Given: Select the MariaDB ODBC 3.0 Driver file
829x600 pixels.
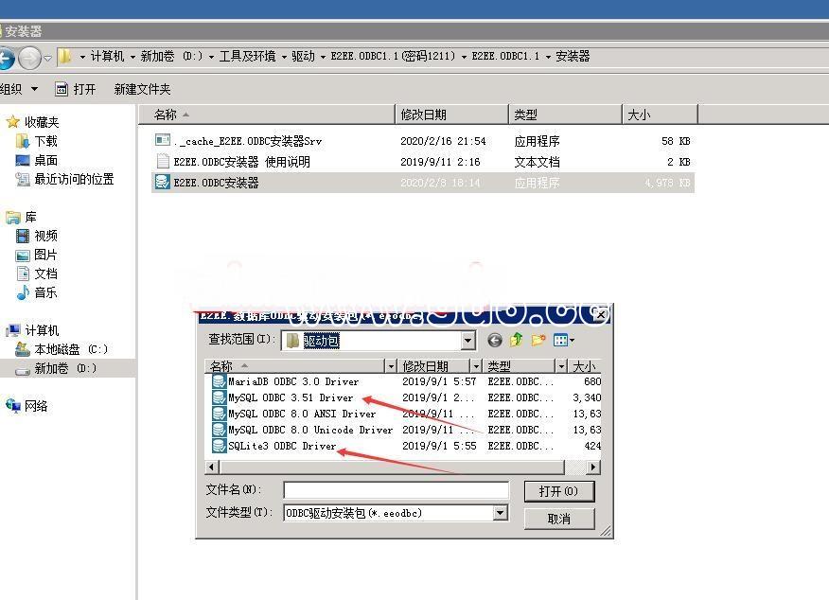Looking at the screenshot, I should pos(292,381).
